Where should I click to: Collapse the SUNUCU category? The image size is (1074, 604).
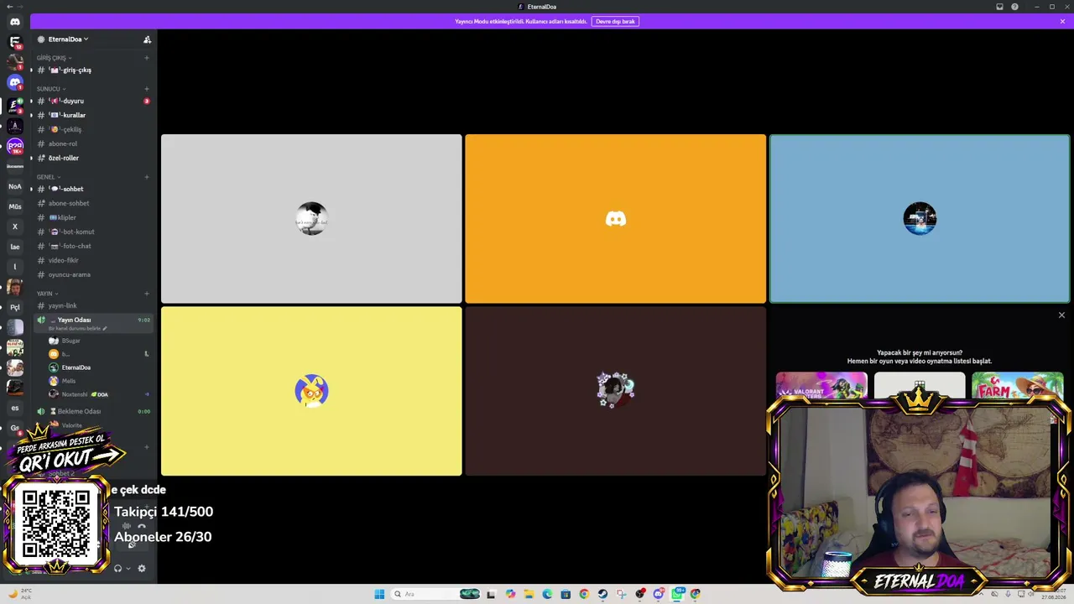[x=50, y=89]
